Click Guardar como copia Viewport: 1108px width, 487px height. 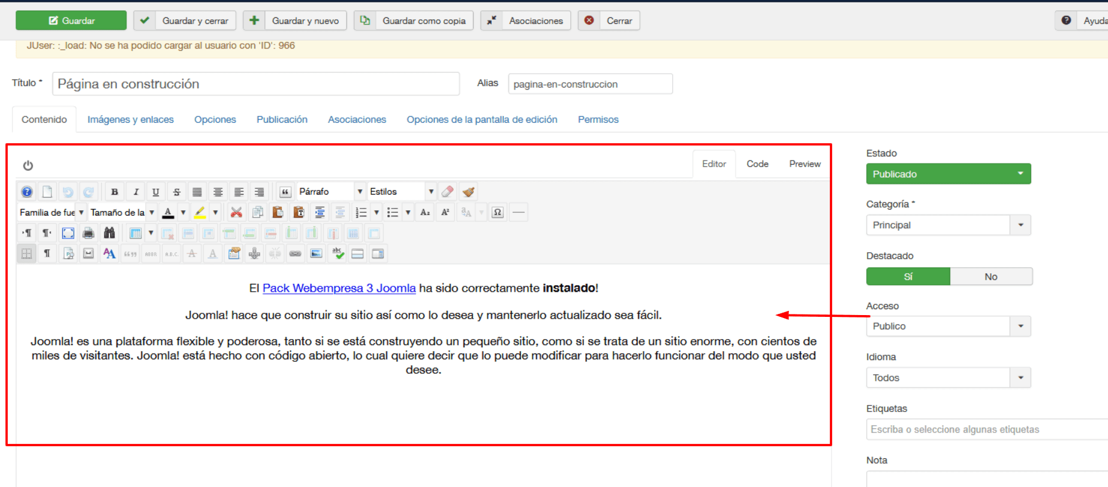[x=414, y=20]
